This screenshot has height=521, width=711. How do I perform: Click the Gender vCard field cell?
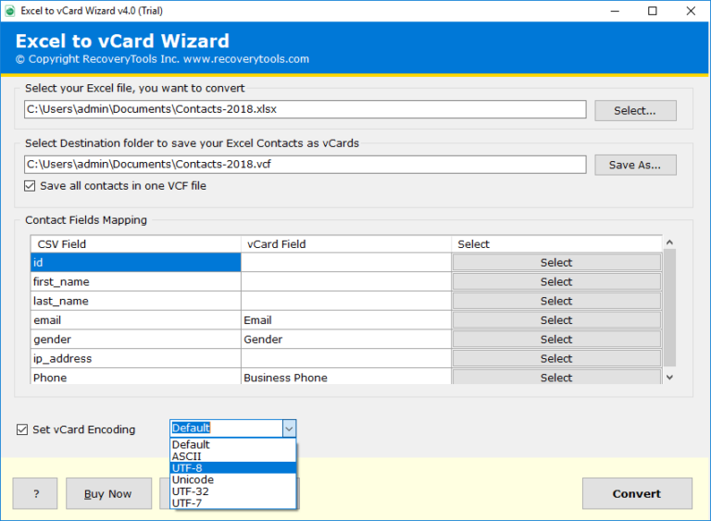[346, 340]
